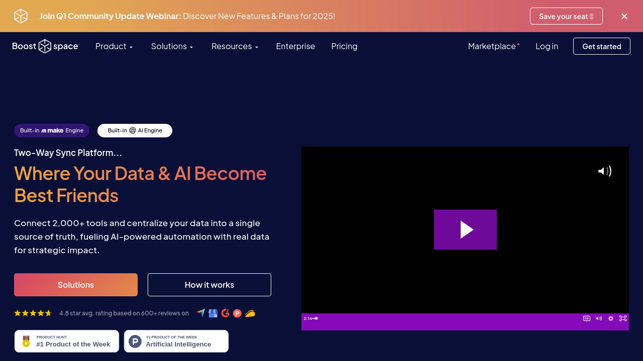Click the Capterra review icon
Screen dimensions: 643x361
pyautogui.click(x=201, y=313)
